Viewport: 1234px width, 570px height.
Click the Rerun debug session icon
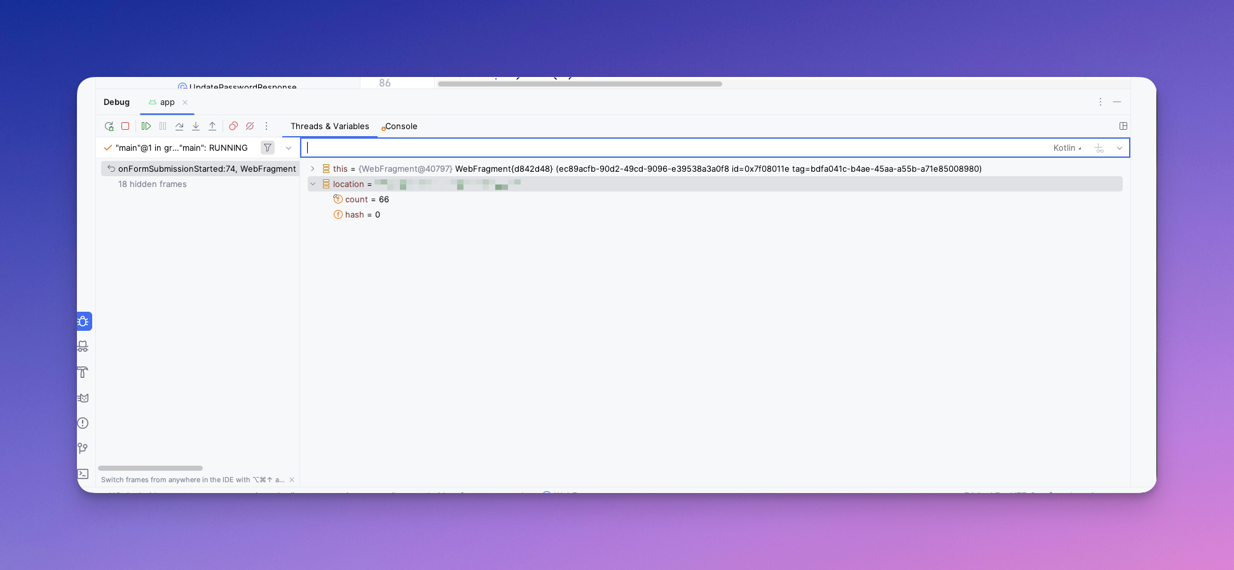click(x=109, y=127)
